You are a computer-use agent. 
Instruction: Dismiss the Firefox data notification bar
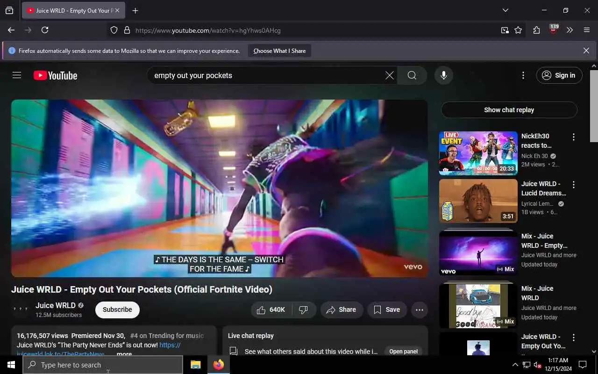pyautogui.click(x=586, y=50)
